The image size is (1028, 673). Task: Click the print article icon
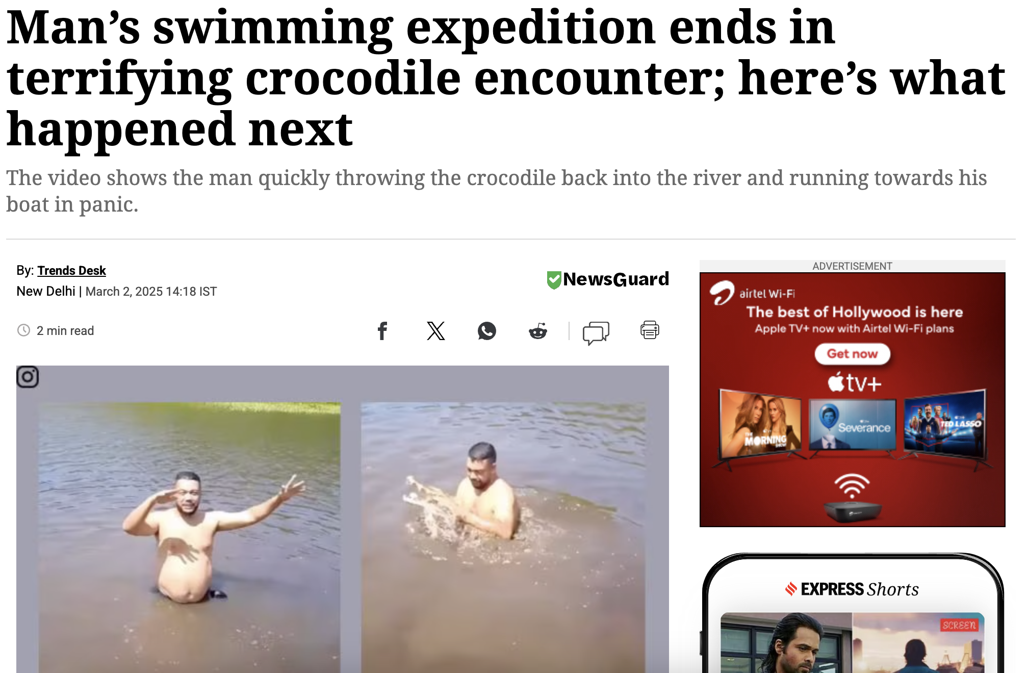pyautogui.click(x=650, y=330)
